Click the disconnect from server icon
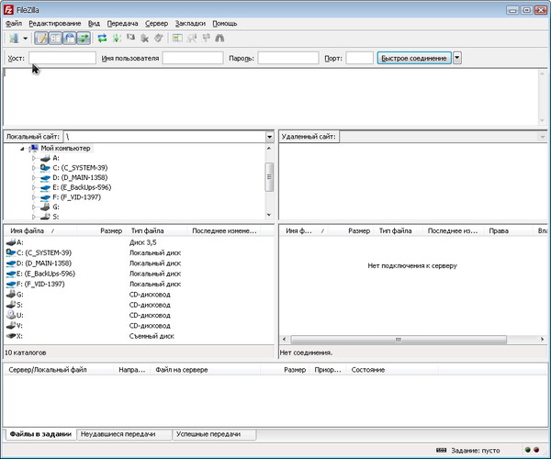 [144, 39]
